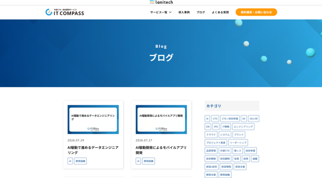Click the date 2026.07.27

(144, 140)
